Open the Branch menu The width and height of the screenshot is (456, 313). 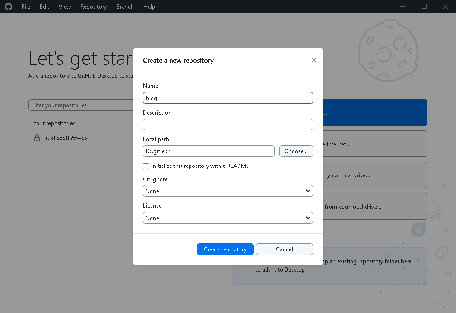[125, 7]
